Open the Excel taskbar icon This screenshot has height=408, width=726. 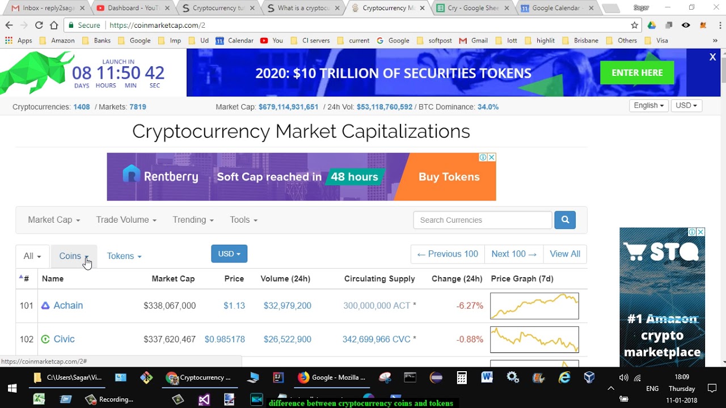(39, 399)
